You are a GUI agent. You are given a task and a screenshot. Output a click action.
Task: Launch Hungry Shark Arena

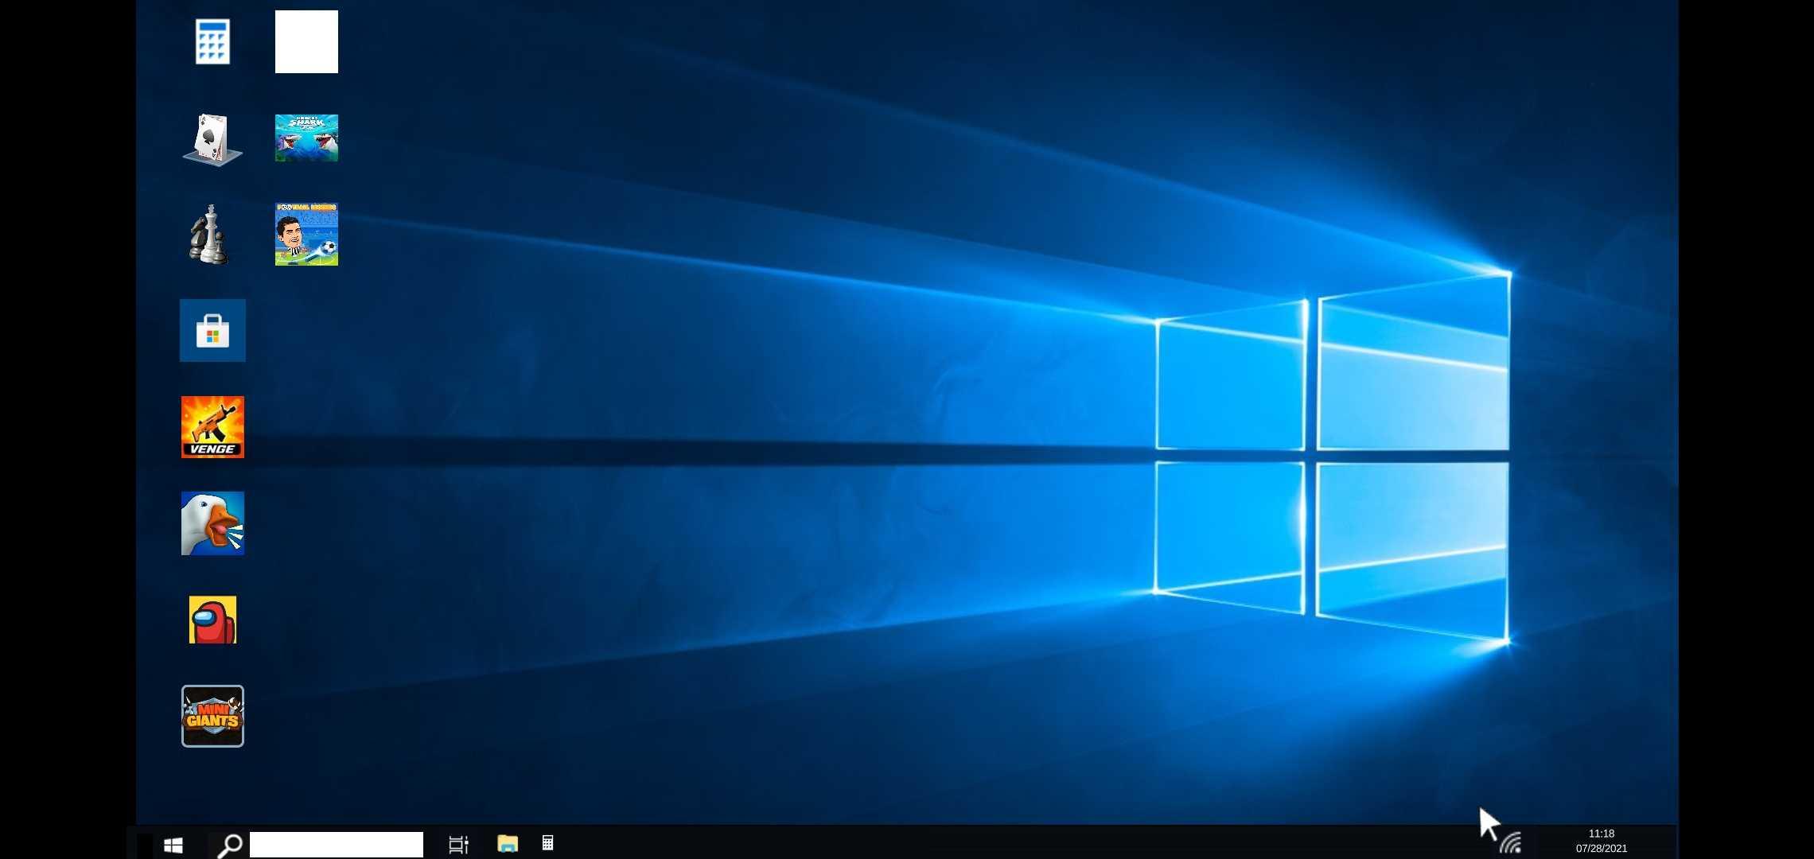(306, 138)
